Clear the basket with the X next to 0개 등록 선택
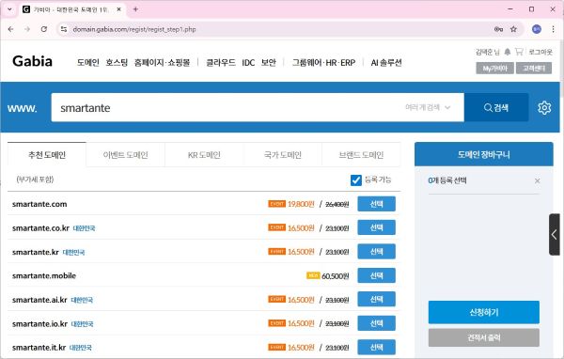Image resolution: width=564 pixels, height=359 pixels. (x=537, y=181)
